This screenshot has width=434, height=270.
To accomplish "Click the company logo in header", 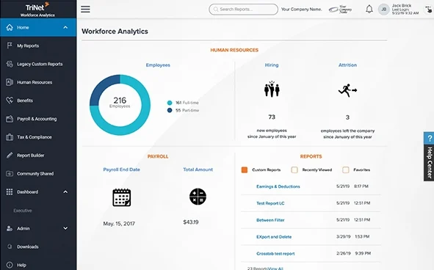I will click(x=340, y=9).
